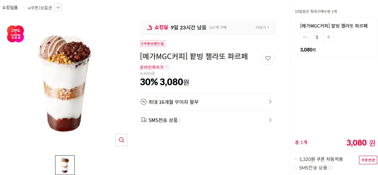Click the 그랜드 십일절 badge

click(15, 34)
